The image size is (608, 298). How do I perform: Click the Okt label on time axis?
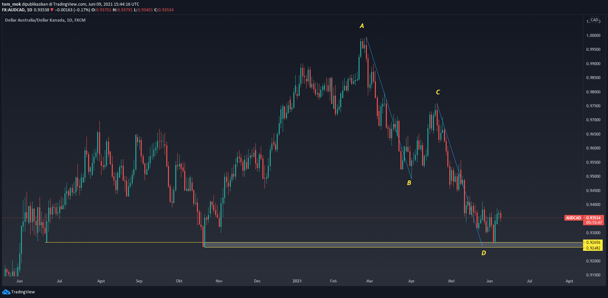pyautogui.click(x=179, y=281)
